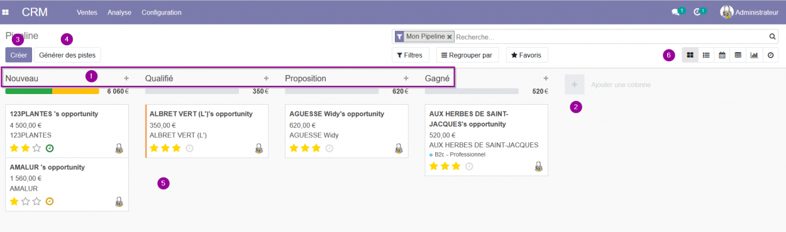Open the Configuration menu
Screen dimensions: 786x232
click(x=162, y=12)
